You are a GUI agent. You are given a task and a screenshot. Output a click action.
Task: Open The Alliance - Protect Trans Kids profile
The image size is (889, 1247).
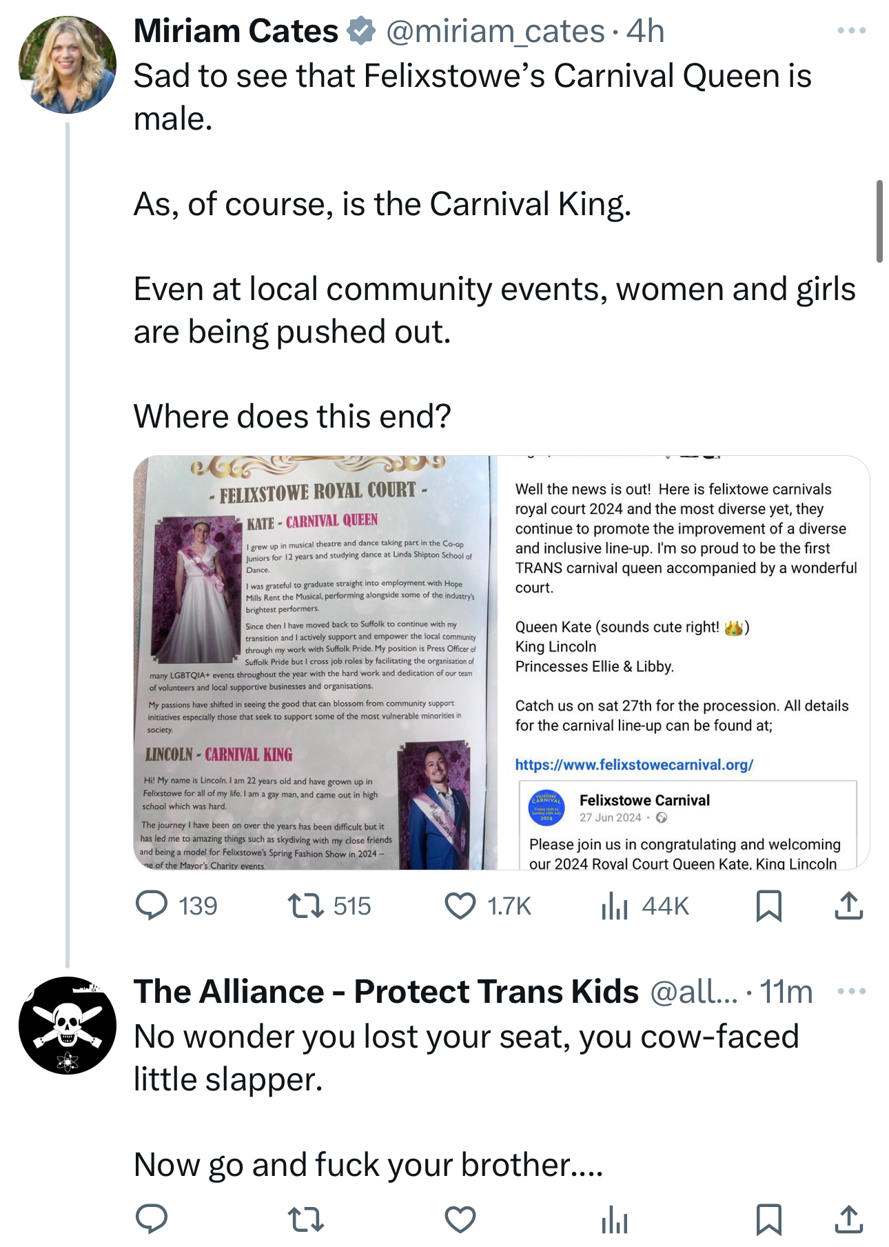coord(386,992)
